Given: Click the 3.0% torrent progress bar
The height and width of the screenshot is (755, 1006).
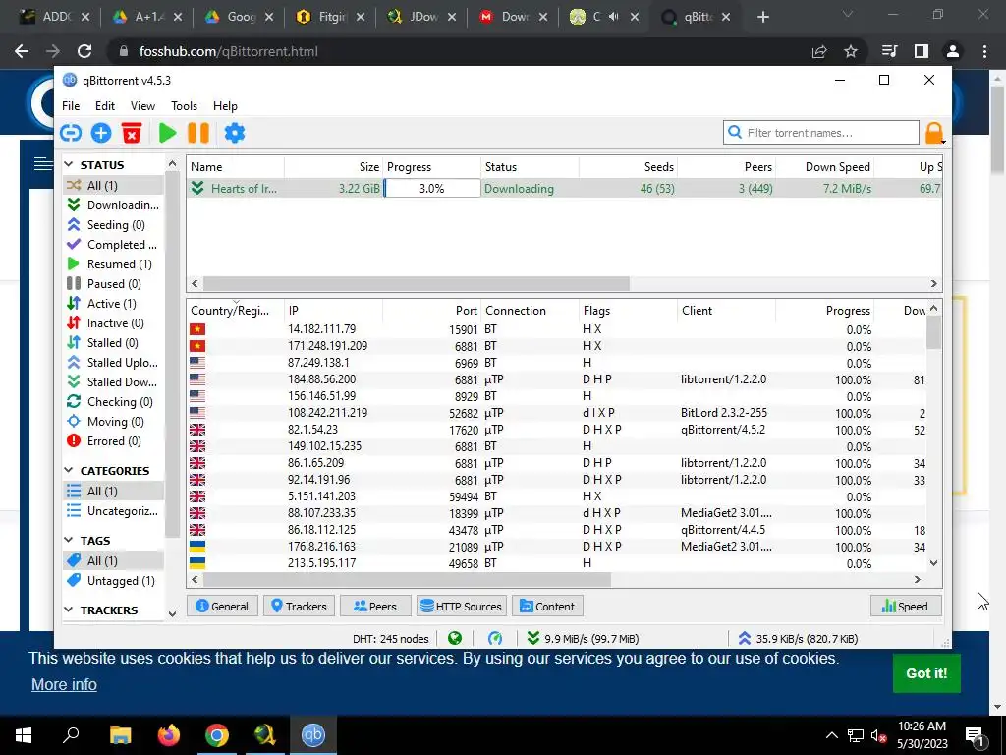Looking at the screenshot, I should [432, 188].
